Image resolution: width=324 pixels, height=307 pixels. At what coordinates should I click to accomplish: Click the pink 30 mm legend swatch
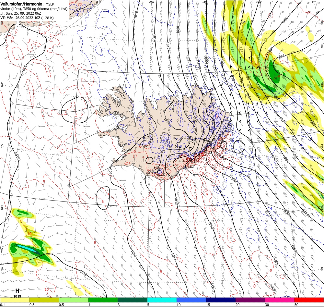point(280,300)
